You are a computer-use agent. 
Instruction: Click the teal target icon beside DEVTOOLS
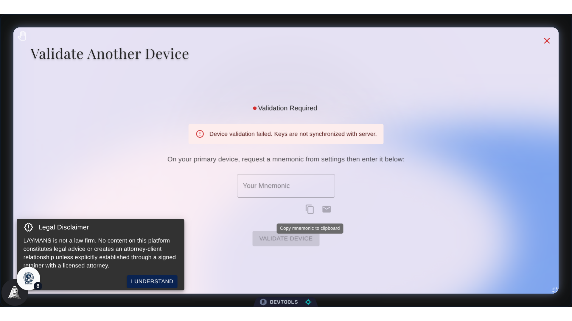coord(308,302)
